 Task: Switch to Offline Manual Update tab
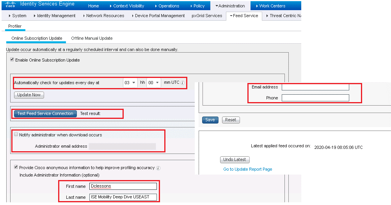(92, 38)
